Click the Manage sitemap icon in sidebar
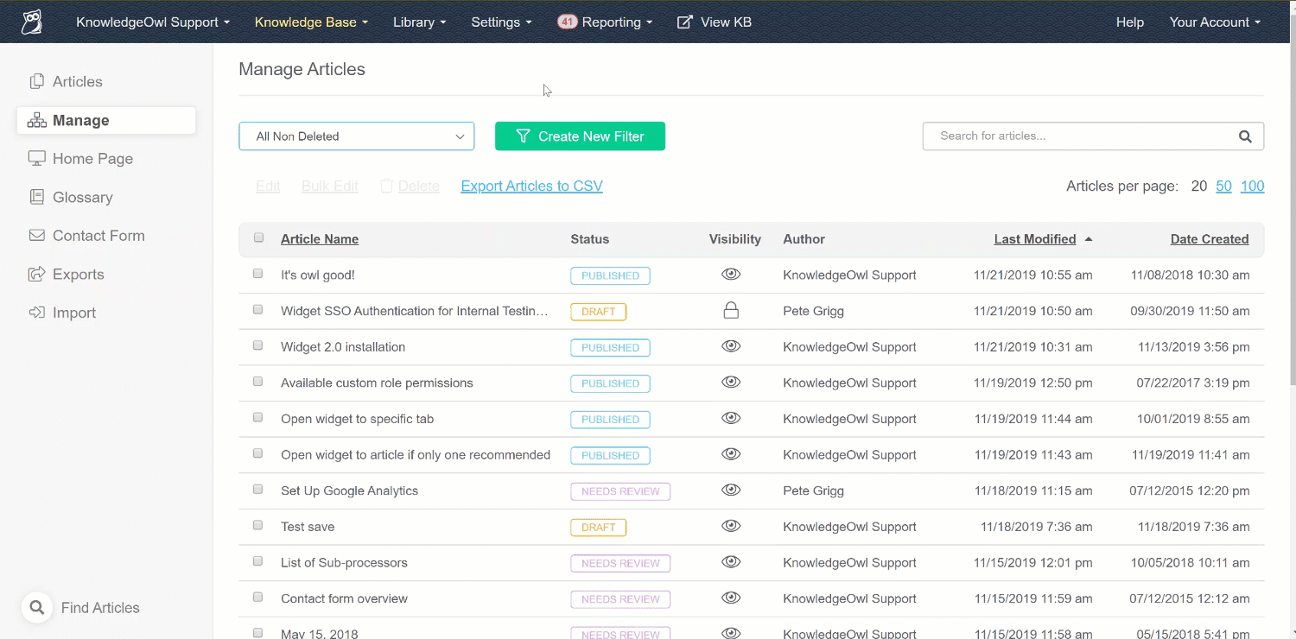The image size is (1296, 639). pos(36,120)
